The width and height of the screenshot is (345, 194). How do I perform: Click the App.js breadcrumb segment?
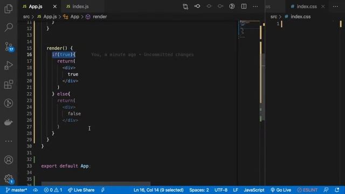pos(50,17)
